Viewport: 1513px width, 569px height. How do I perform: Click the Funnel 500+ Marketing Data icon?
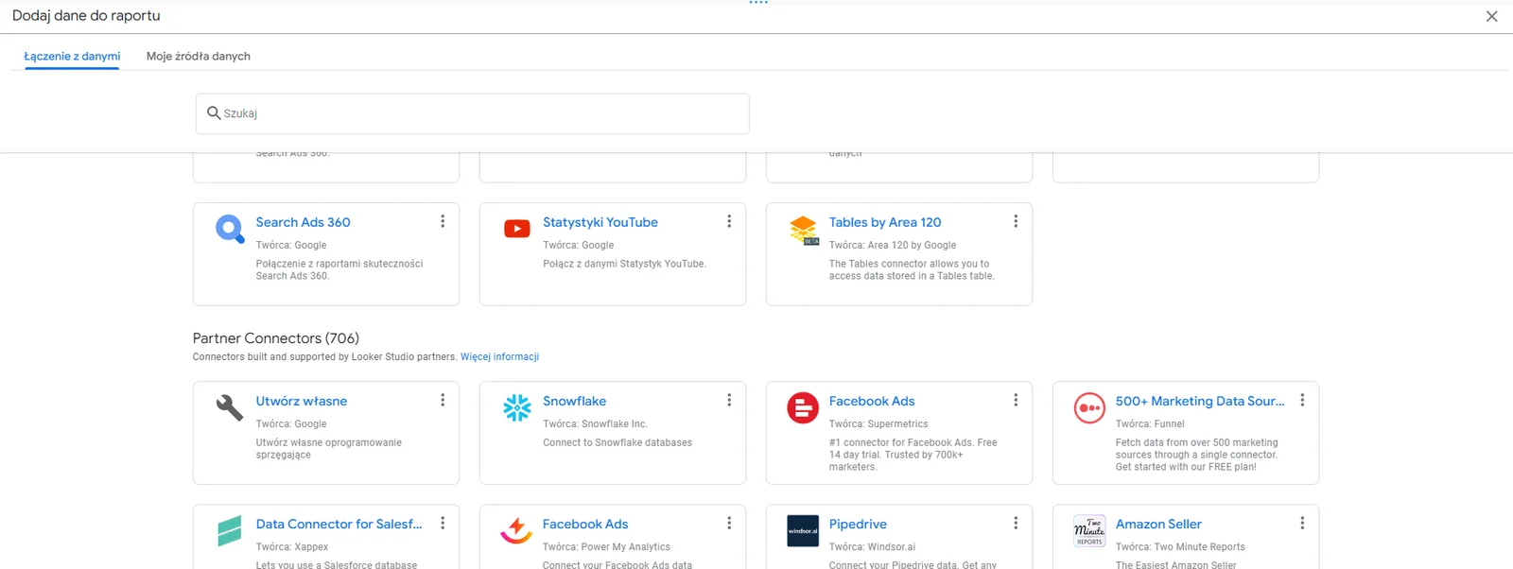(x=1089, y=407)
